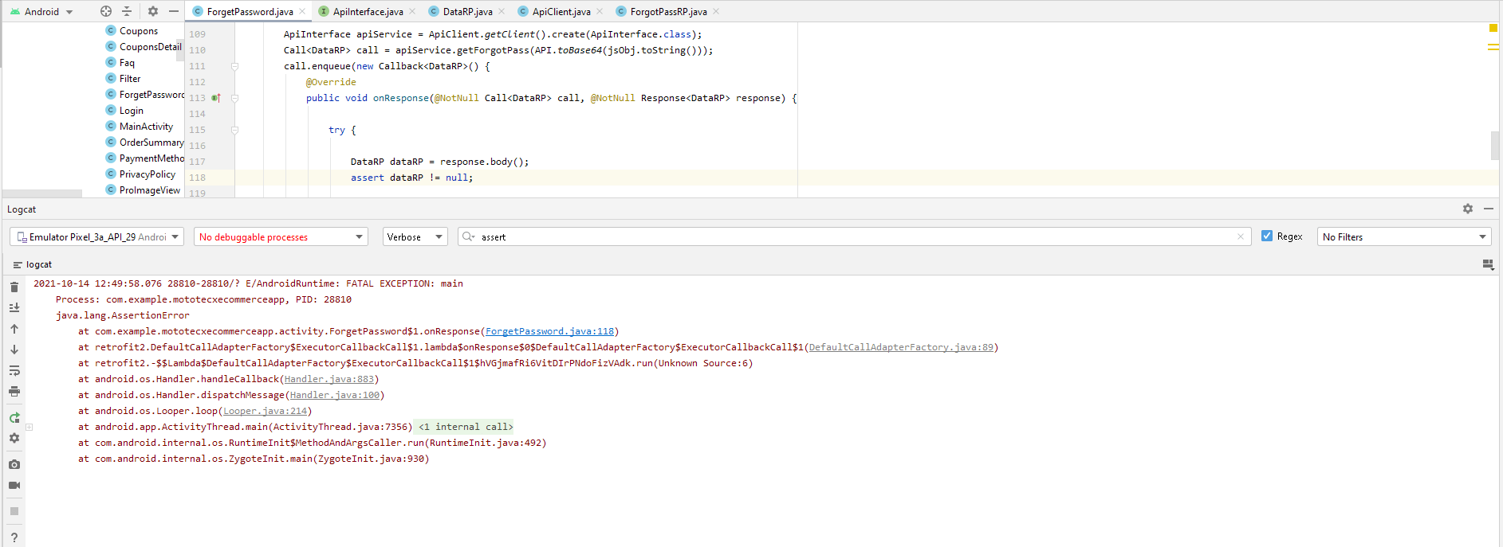Click the print icon in logcat sidebar

[x=14, y=392]
